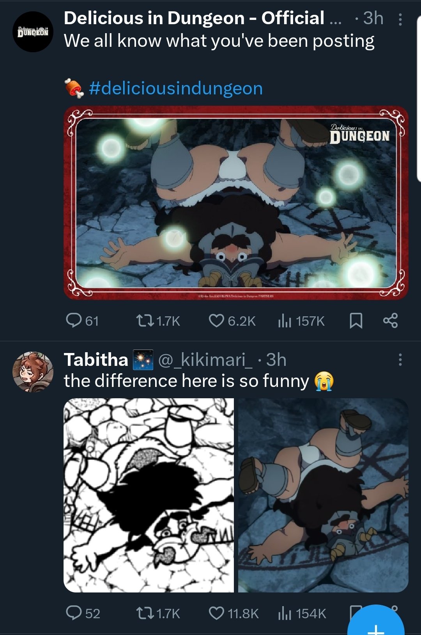Viewport: 421px width, 635px height.
Task: Open Tabitha's anime screenshot on the right
Action: (x=323, y=495)
